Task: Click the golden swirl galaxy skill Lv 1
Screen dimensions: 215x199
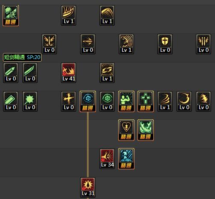Action: (x=107, y=73)
